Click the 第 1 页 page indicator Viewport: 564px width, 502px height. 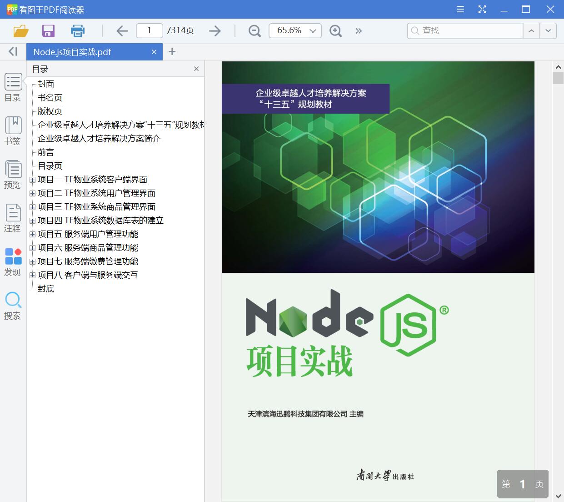(x=523, y=484)
